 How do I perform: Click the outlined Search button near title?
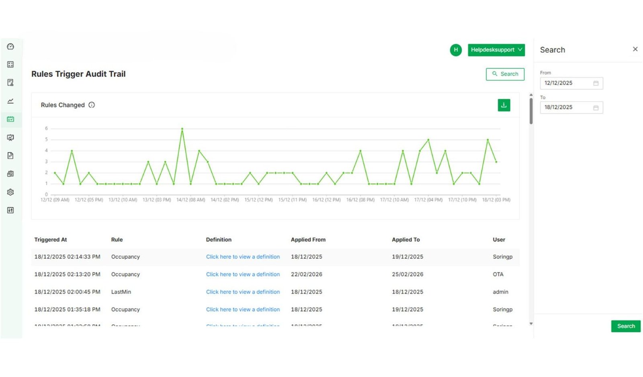pyautogui.click(x=505, y=74)
